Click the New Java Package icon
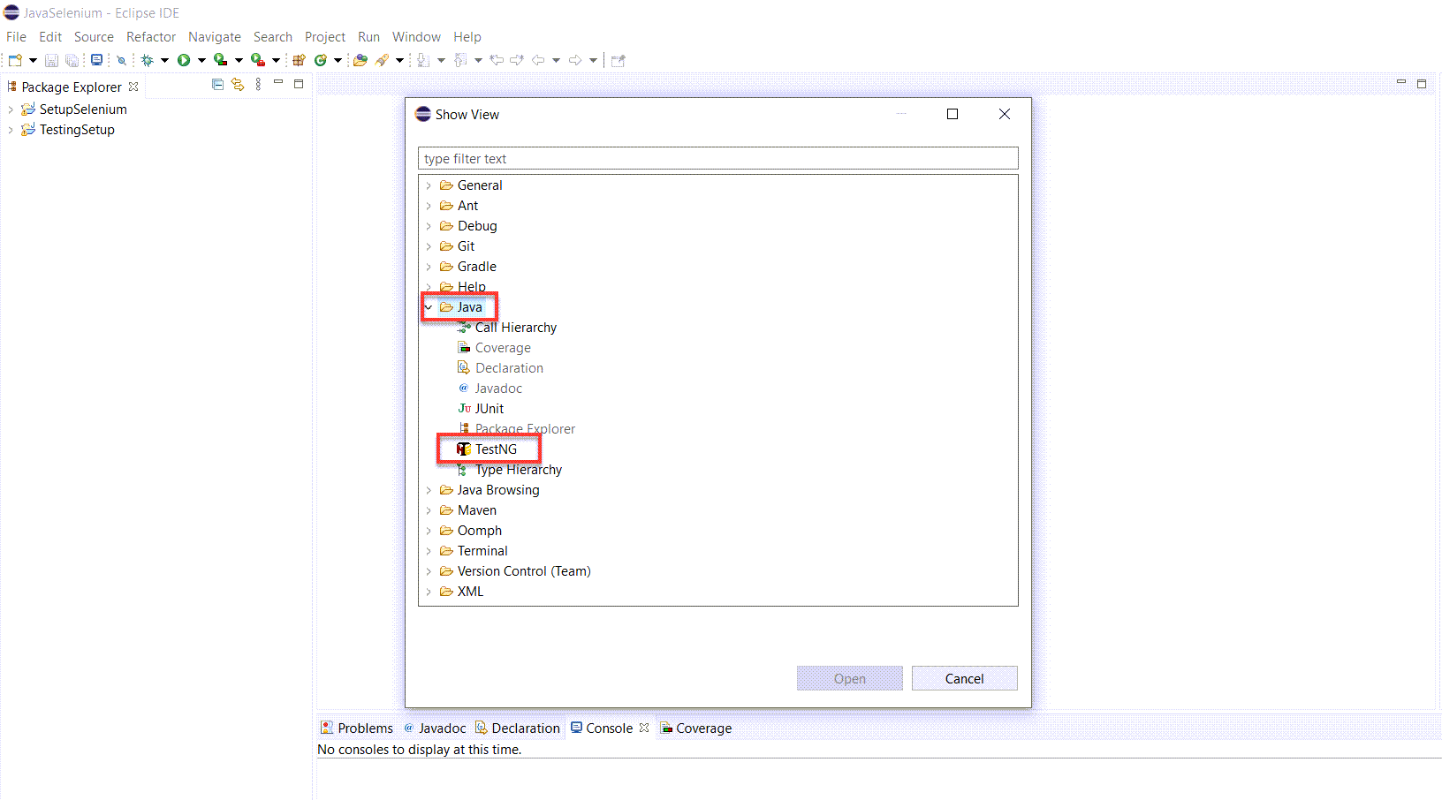1442x800 pixels. (299, 60)
